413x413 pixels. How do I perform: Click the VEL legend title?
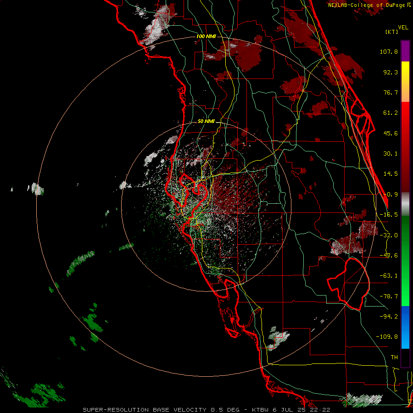pyautogui.click(x=403, y=28)
